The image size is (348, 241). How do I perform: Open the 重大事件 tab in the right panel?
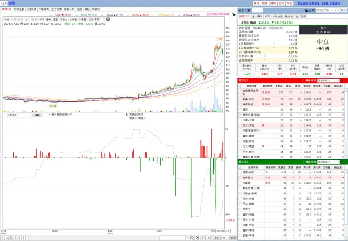point(257,16)
